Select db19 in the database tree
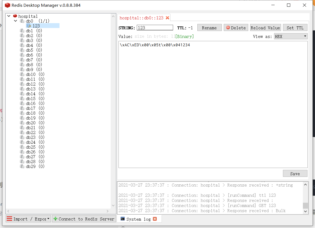 (35, 118)
